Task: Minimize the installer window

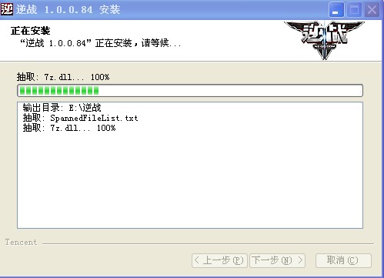Action: pos(336,10)
